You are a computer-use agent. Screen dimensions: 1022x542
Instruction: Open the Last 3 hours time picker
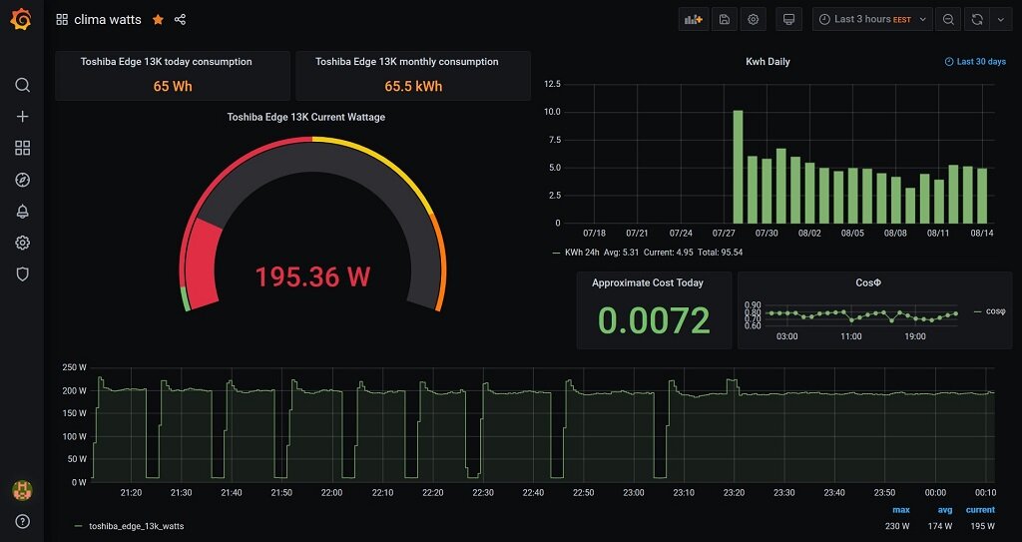tap(872, 20)
